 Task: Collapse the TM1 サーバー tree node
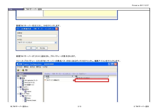click(20, 96)
